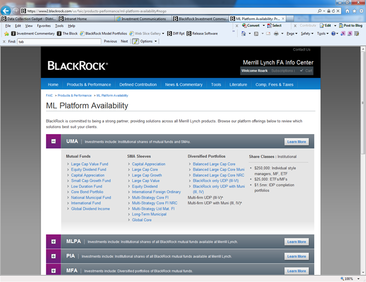Viewport: 366px width, 282px height.
Task: Collapse the UMA section with the minus icon
Action: pos(53,141)
